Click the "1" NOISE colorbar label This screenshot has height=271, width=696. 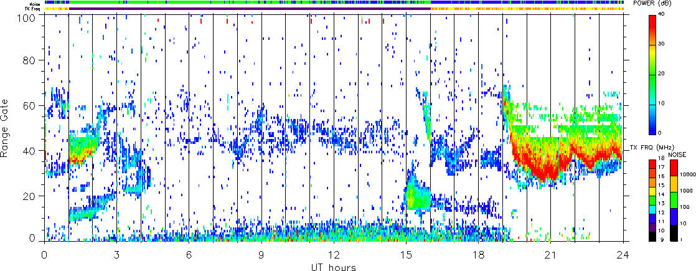681,239
